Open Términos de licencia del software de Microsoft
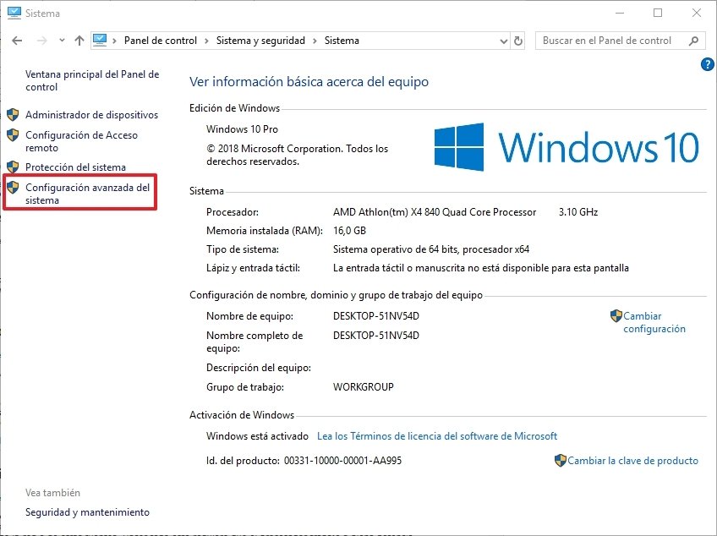The height and width of the screenshot is (536, 717). 436,436
